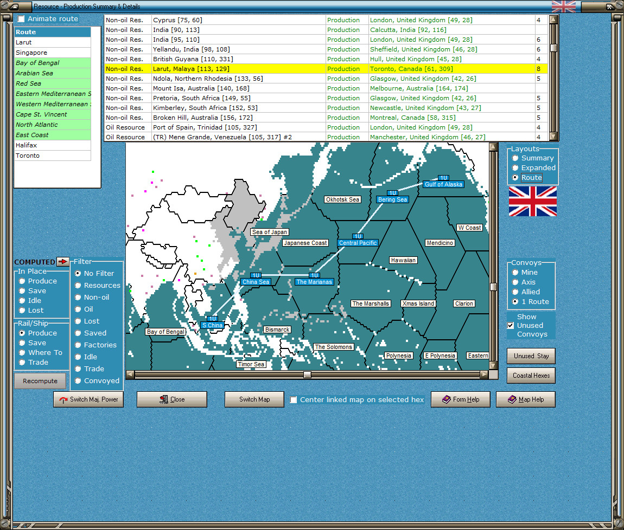Click the map vertical scrollbar thumb
624x530 pixels.
click(x=493, y=287)
